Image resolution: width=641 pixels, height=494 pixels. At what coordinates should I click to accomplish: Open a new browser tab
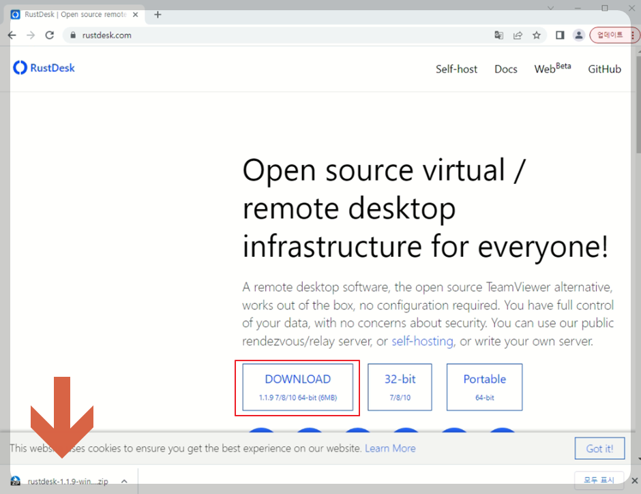[158, 15]
